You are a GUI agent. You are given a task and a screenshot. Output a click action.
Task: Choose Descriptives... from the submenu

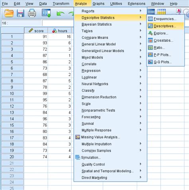click(x=165, y=26)
